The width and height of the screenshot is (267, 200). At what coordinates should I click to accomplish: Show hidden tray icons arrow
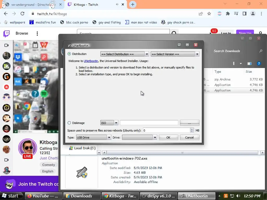tap(219, 196)
